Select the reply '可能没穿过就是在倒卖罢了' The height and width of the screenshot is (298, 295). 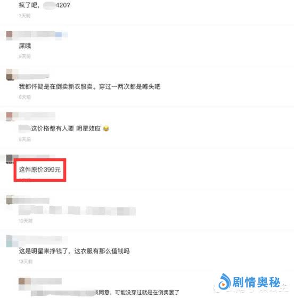(147, 292)
